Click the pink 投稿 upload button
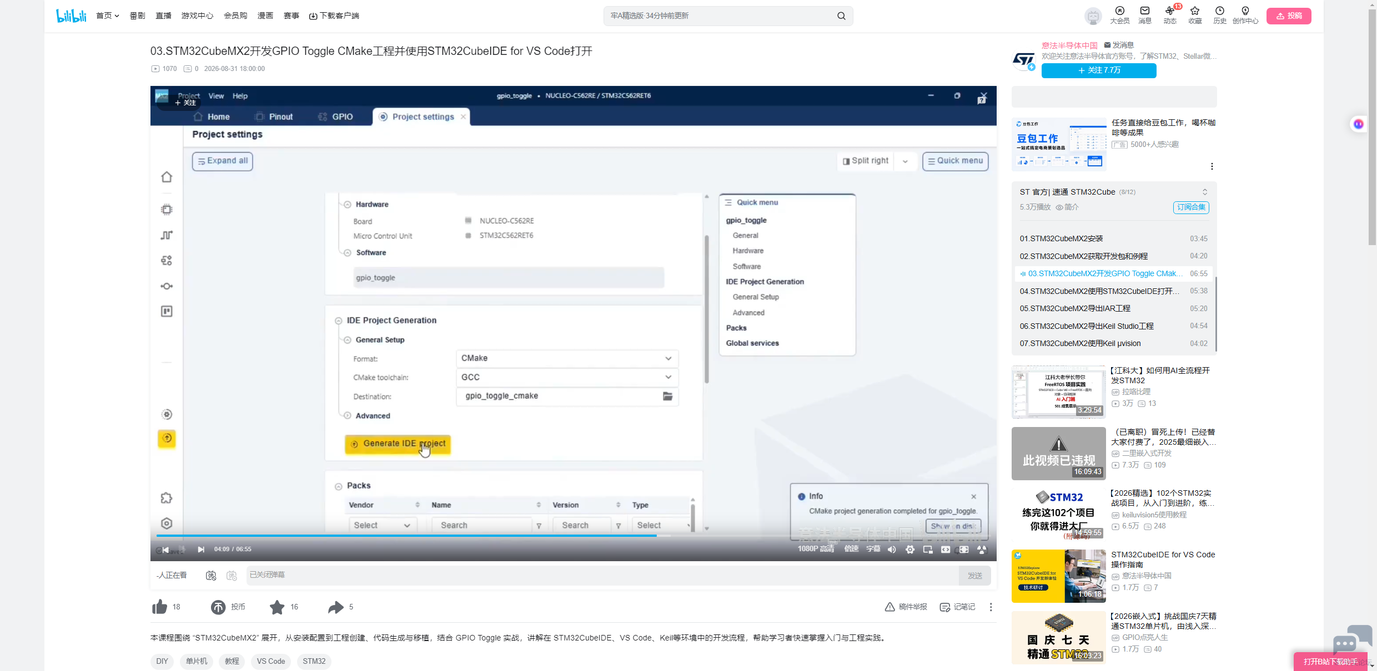Viewport: 1377px width, 671px height. pyautogui.click(x=1289, y=16)
